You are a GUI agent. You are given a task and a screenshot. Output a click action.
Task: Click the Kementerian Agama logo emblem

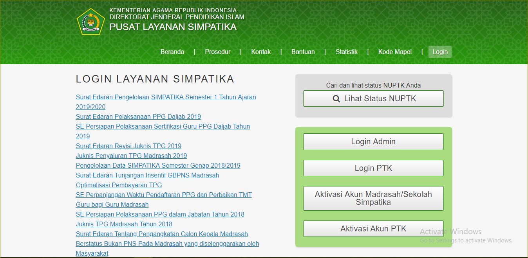(x=91, y=21)
